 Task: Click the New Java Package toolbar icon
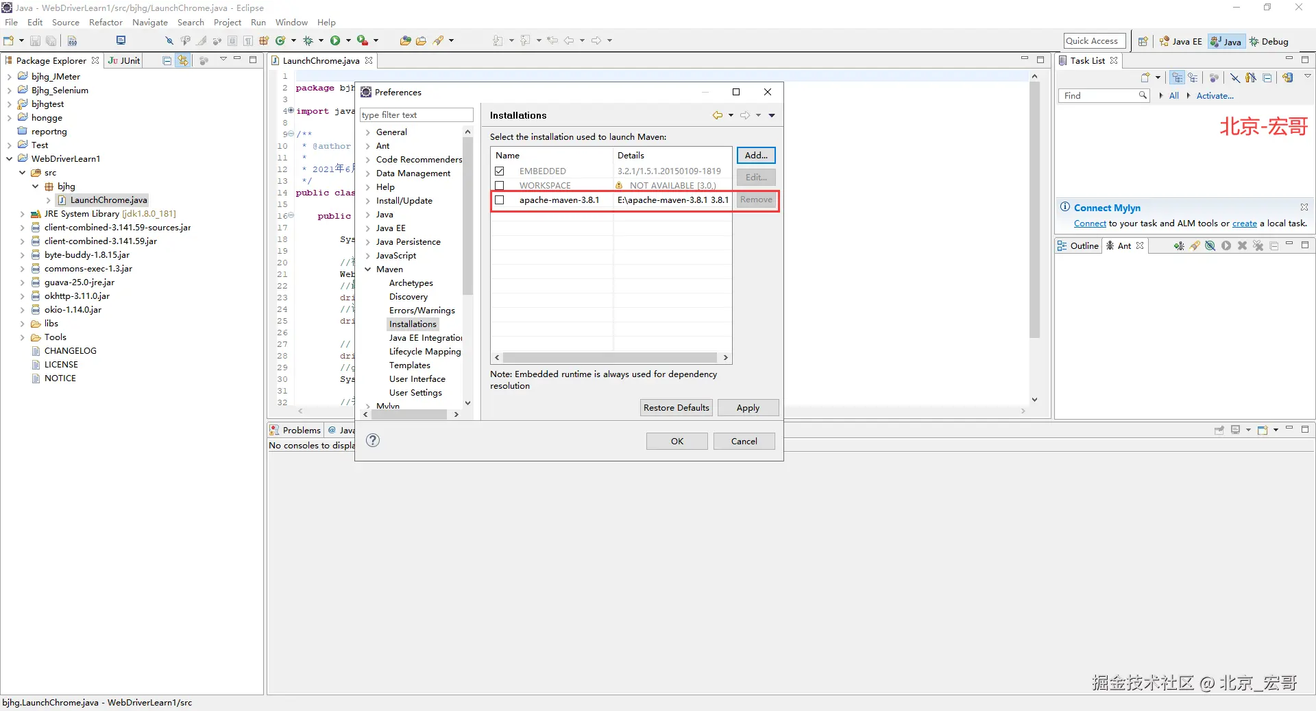264,41
